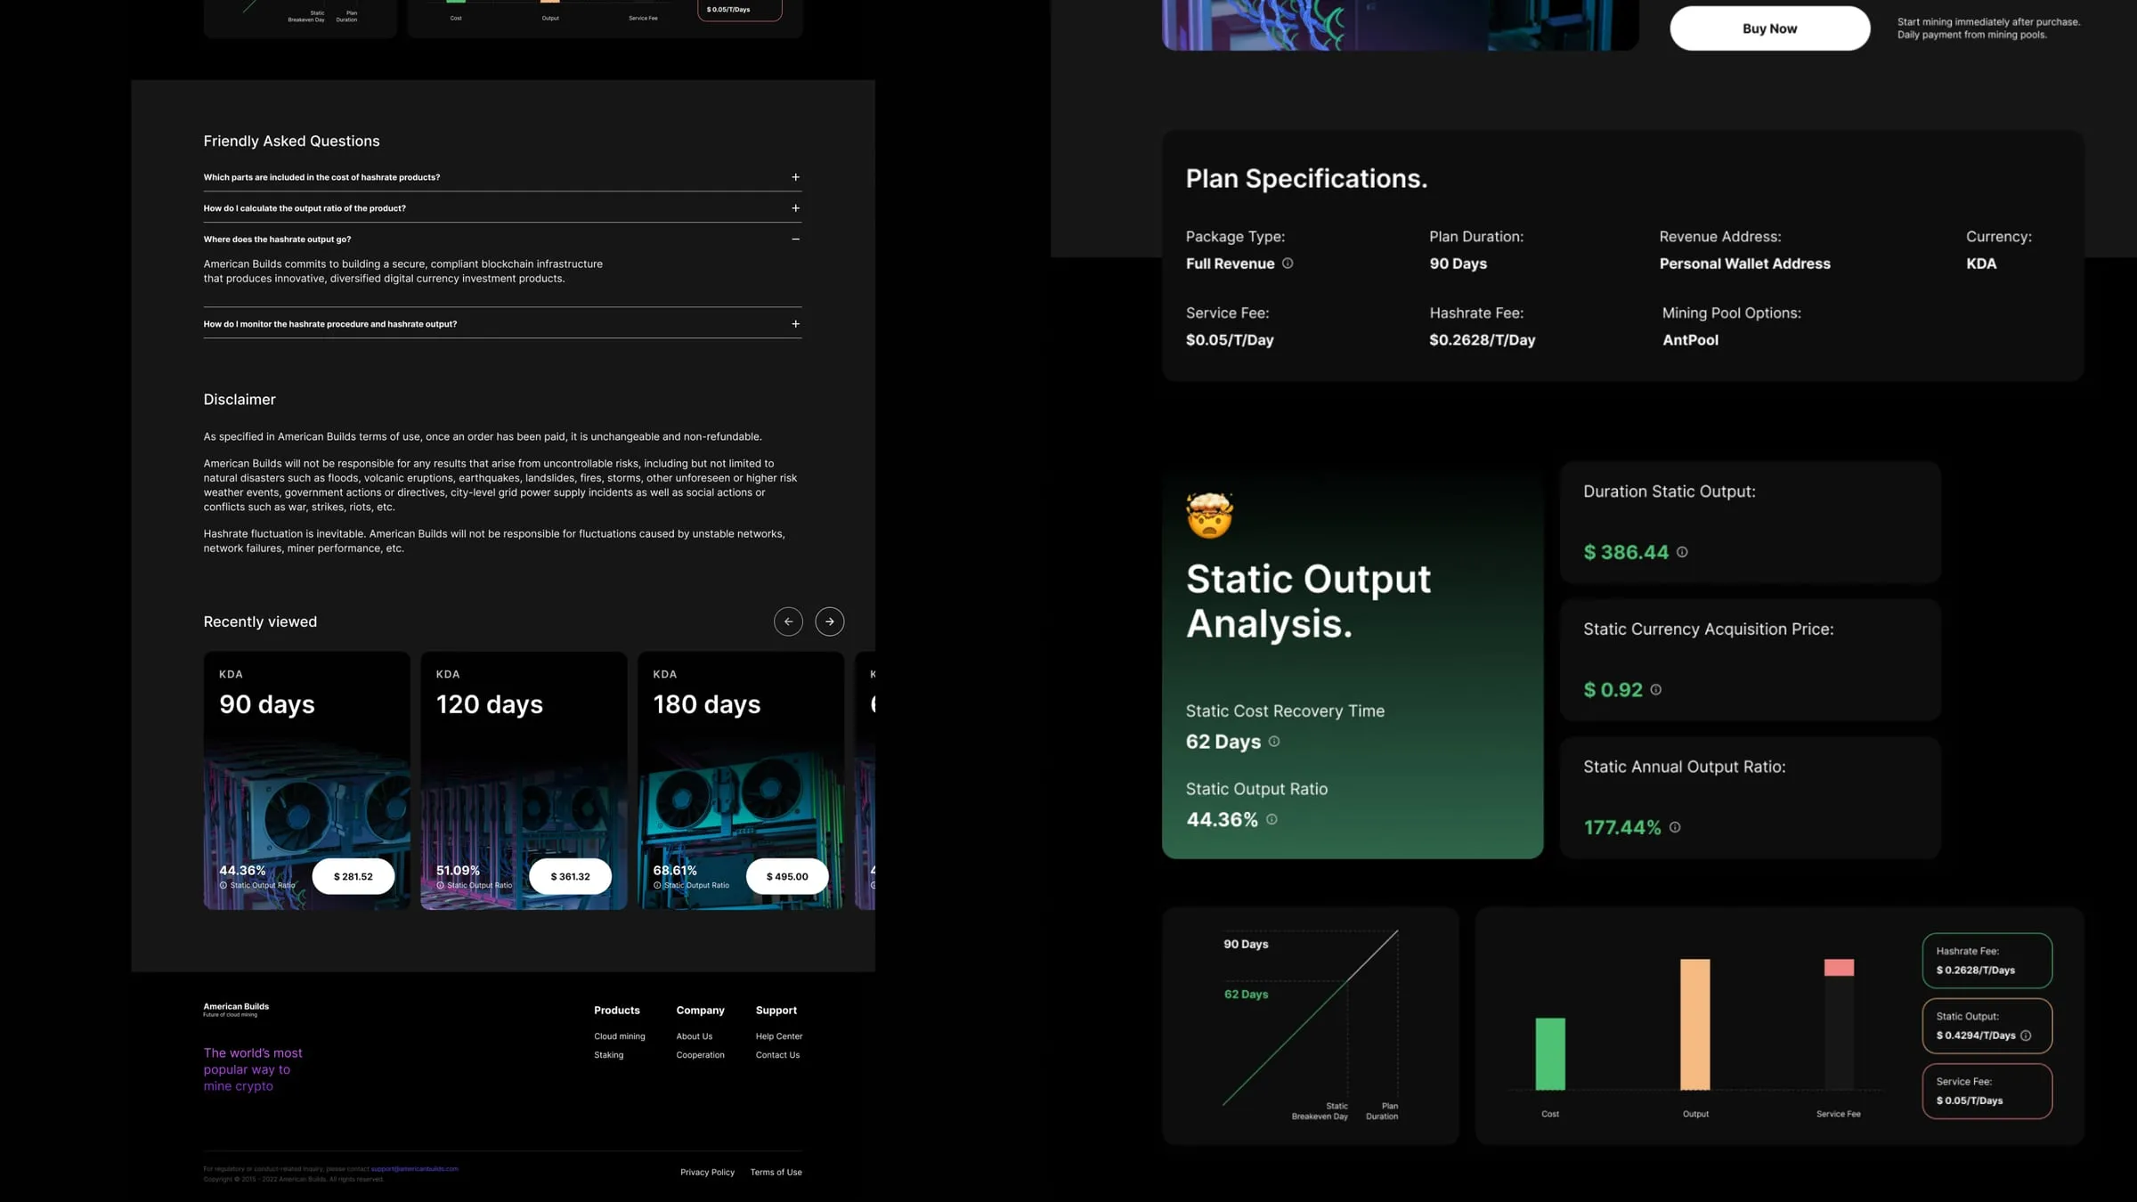2137x1202 pixels.
Task: Click info icon beside 177.44%
Action: 1675,827
